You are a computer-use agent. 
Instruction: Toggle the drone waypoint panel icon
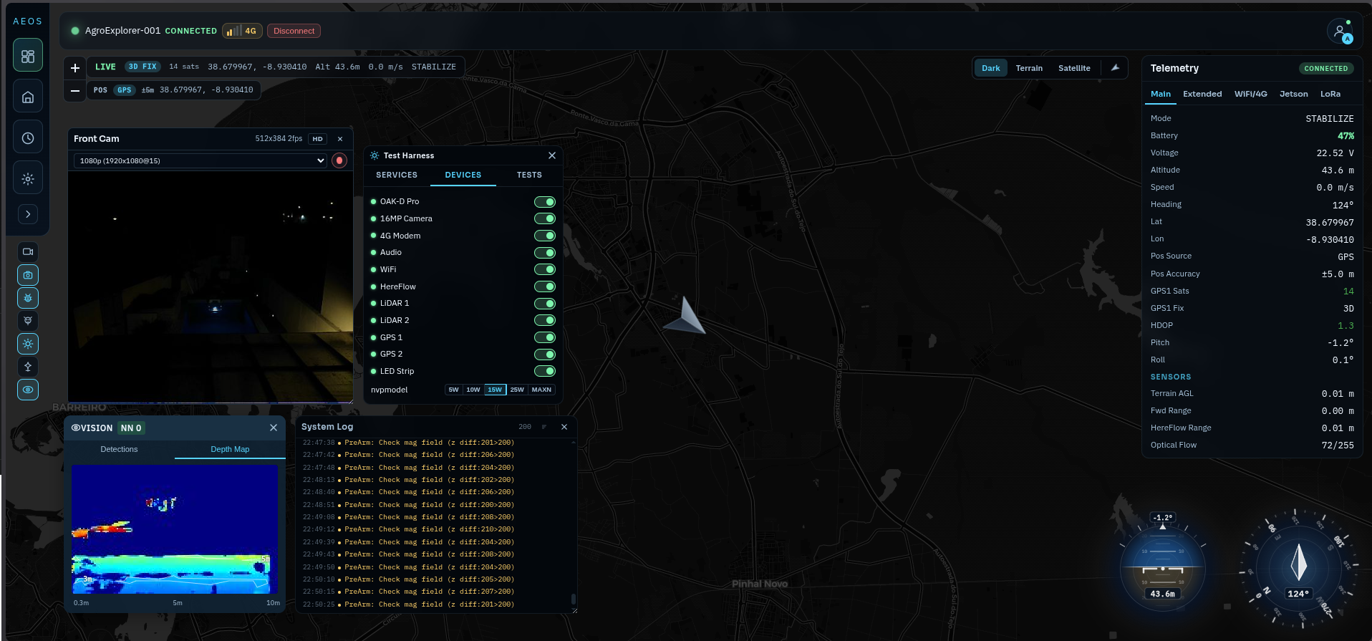coord(28,367)
